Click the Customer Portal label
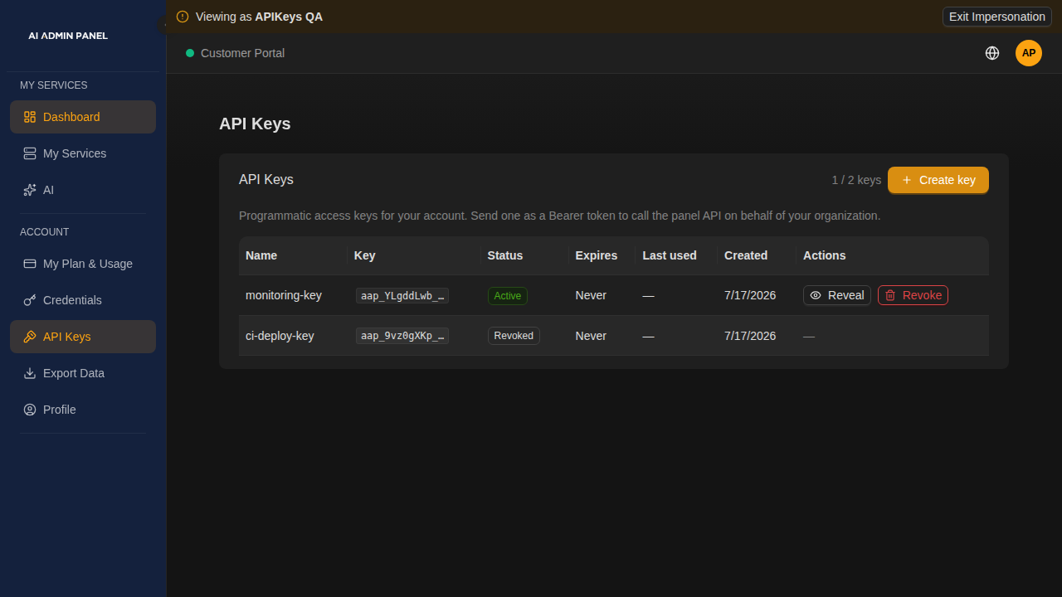Image resolution: width=1062 pixels, height=597 pixels. [242, 53]
